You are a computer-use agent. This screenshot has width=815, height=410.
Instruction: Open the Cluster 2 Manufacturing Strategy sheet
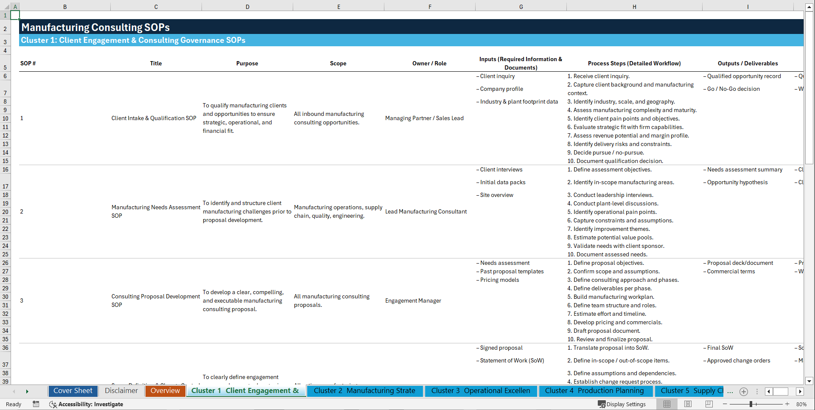[x=364, y=391]
